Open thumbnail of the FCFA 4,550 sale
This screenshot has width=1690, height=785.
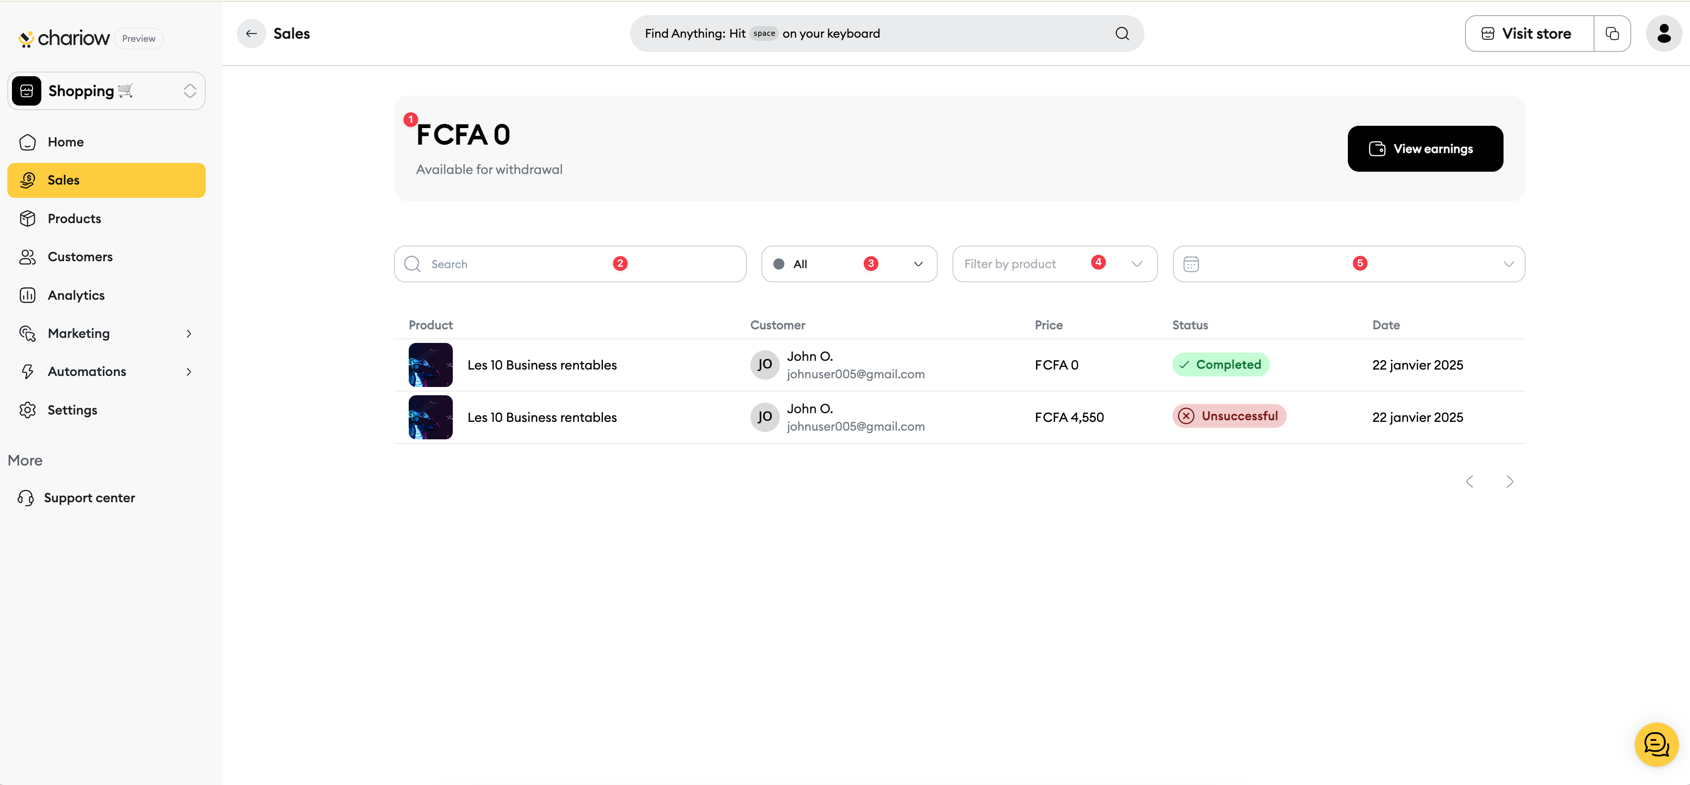pos(430,417)
